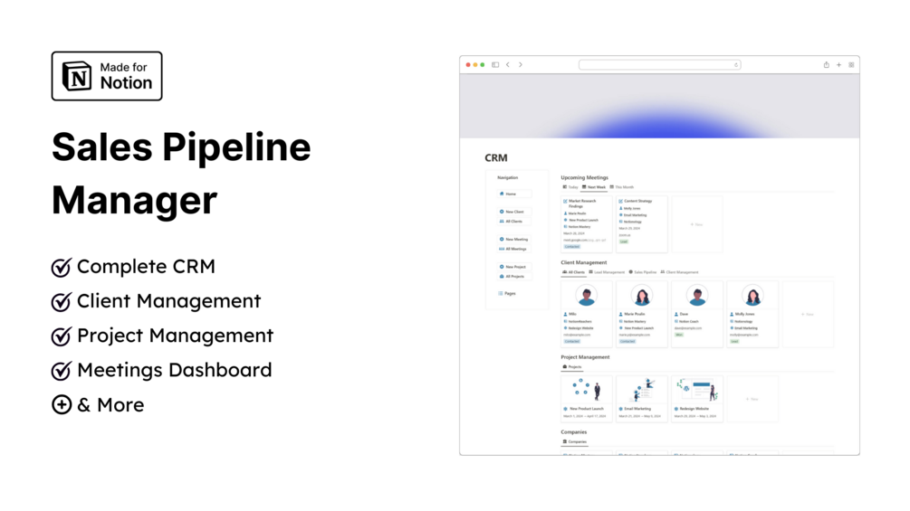Select the Projects tab
The height and width of the screenshot is (511, 910).
571,366
